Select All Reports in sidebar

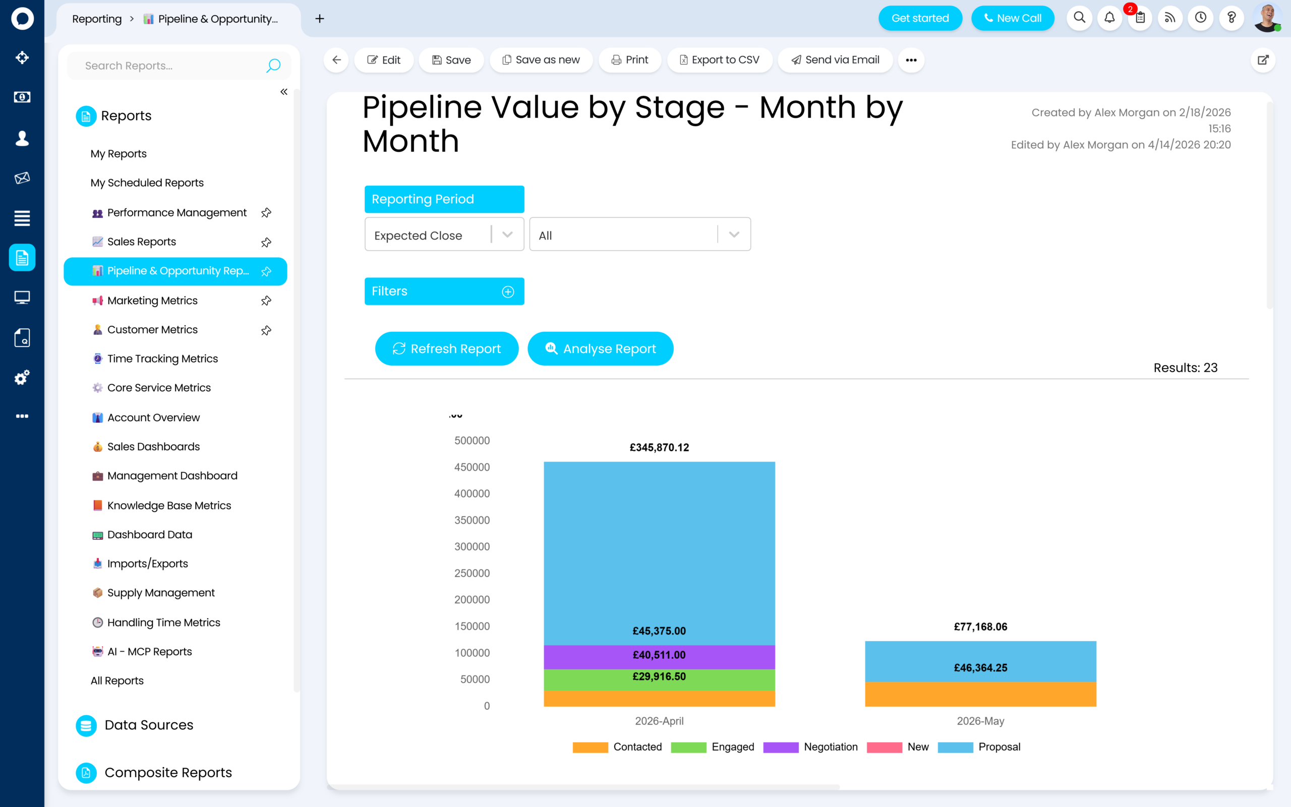(x=117, y=680)
